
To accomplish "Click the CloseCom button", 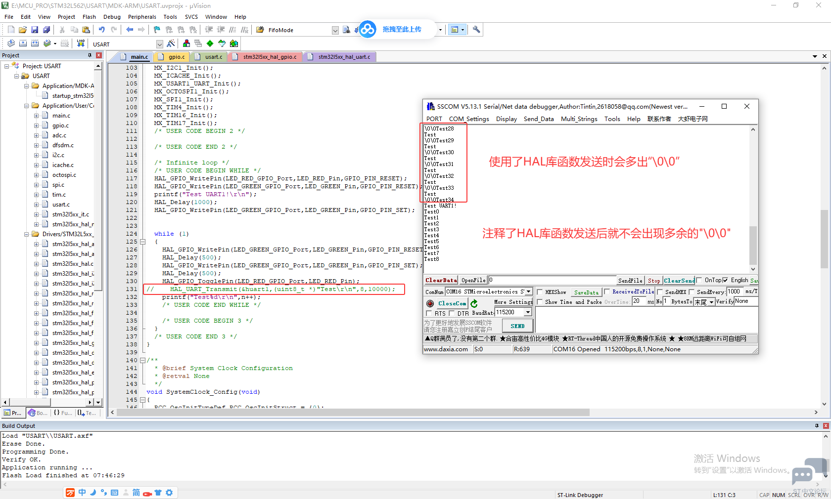I will pos(452,303).
